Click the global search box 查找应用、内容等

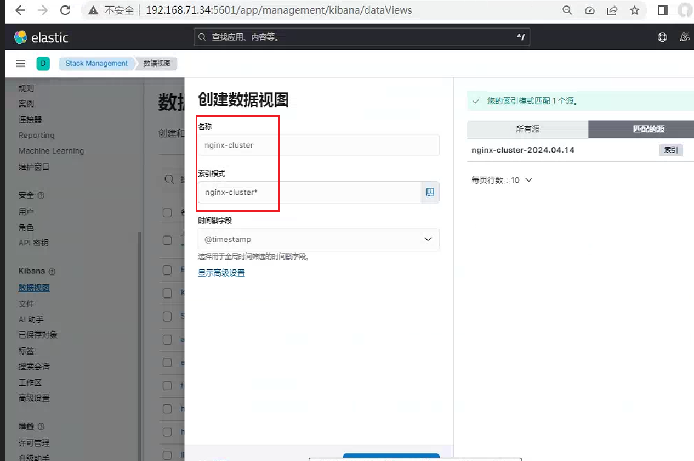(x=362, y=37)
